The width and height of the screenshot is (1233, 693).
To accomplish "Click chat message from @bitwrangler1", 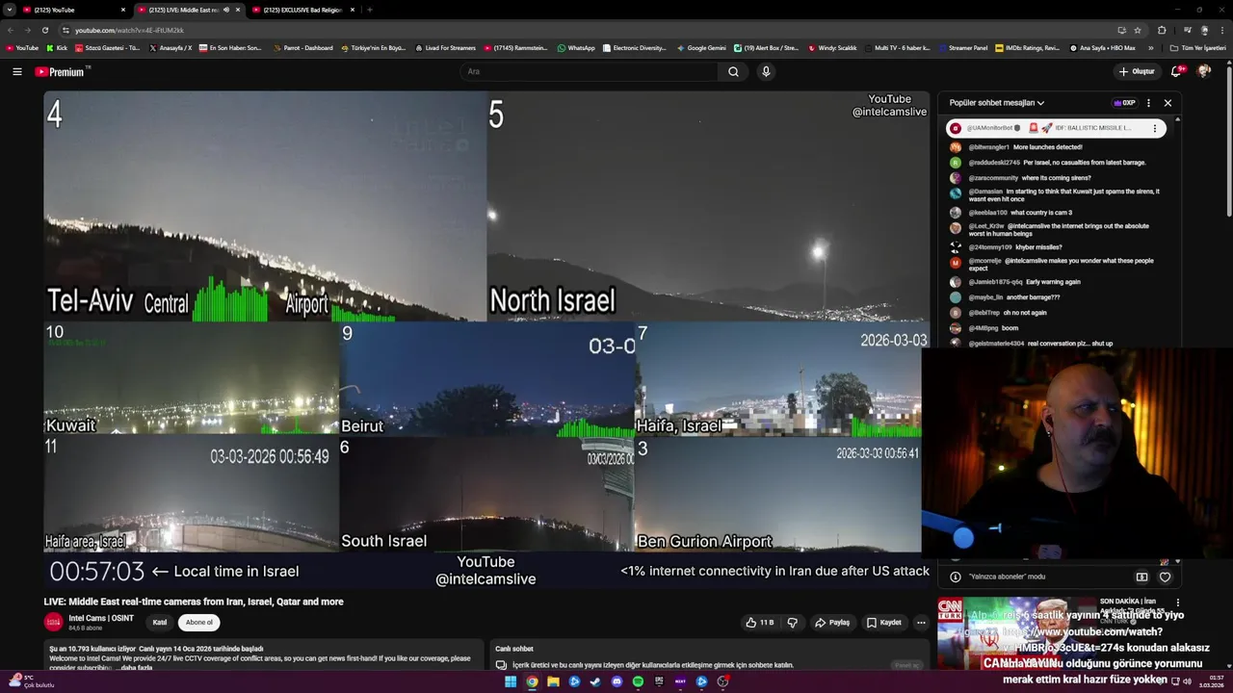I will coord(1025,147).
